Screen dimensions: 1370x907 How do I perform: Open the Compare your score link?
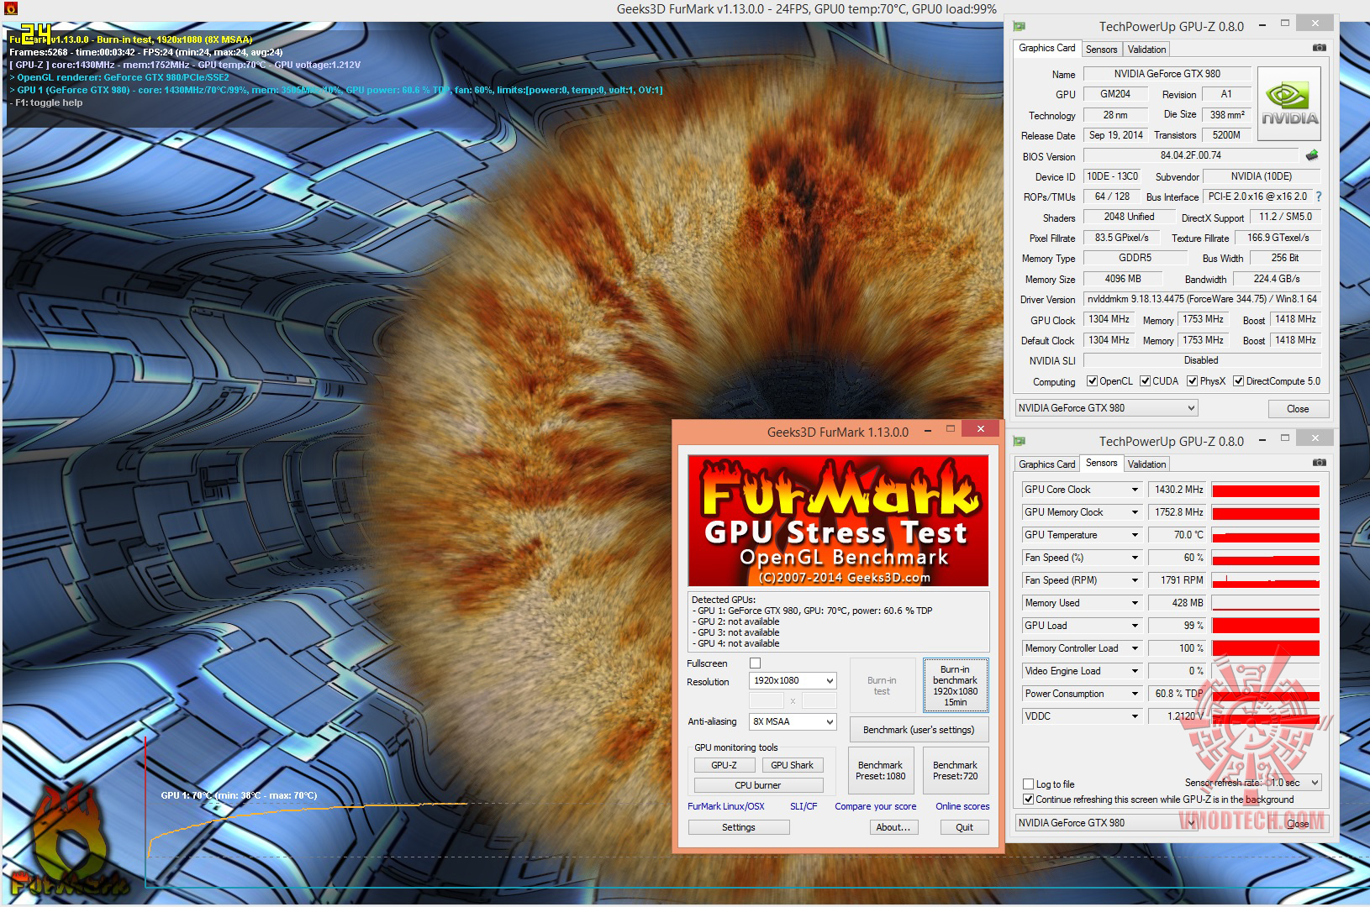(x=875, y=806)
